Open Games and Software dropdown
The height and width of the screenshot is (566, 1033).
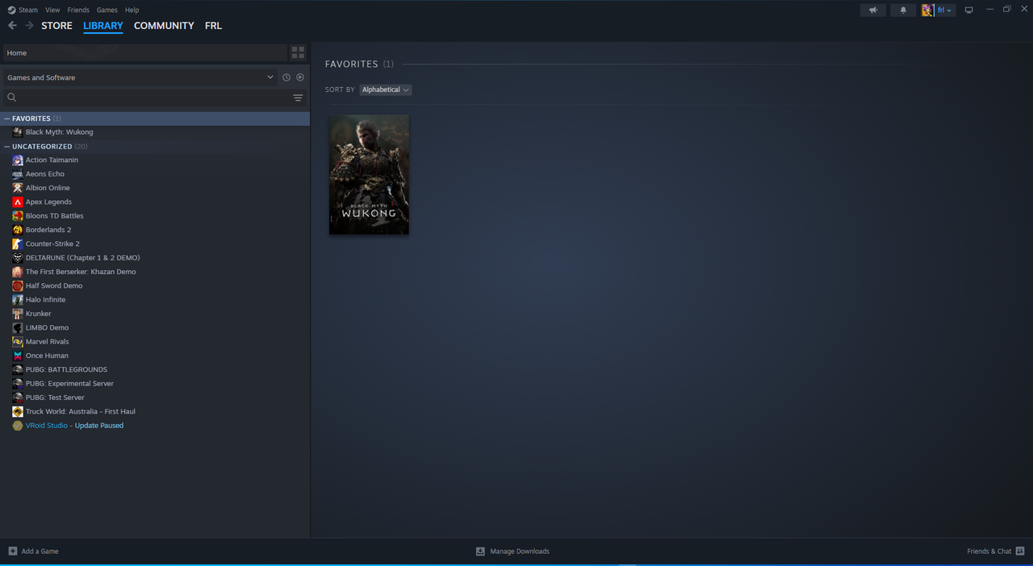click(x=140, y=77)
